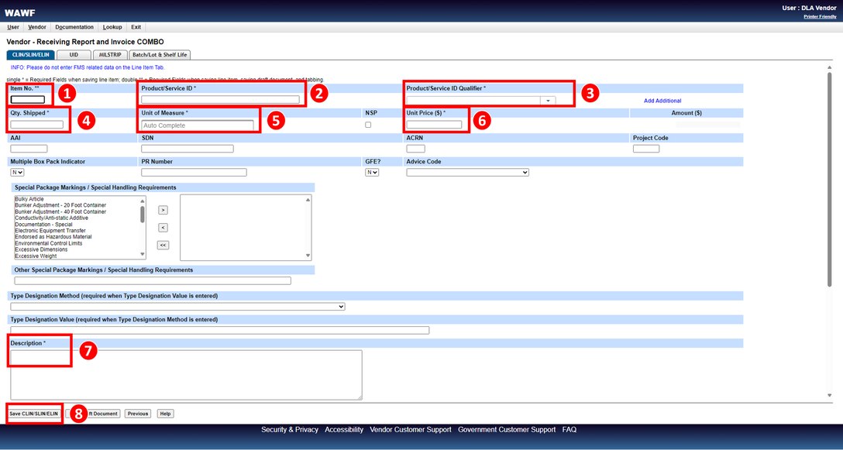Open the GFE? dropdown
Screen dimensions: 843x450
[x=372, y=173]
